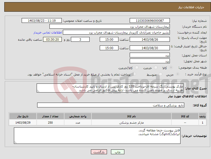Click the شهر محل تحویل field یزد
Viewport: 211px width, 159px height.
150,61
